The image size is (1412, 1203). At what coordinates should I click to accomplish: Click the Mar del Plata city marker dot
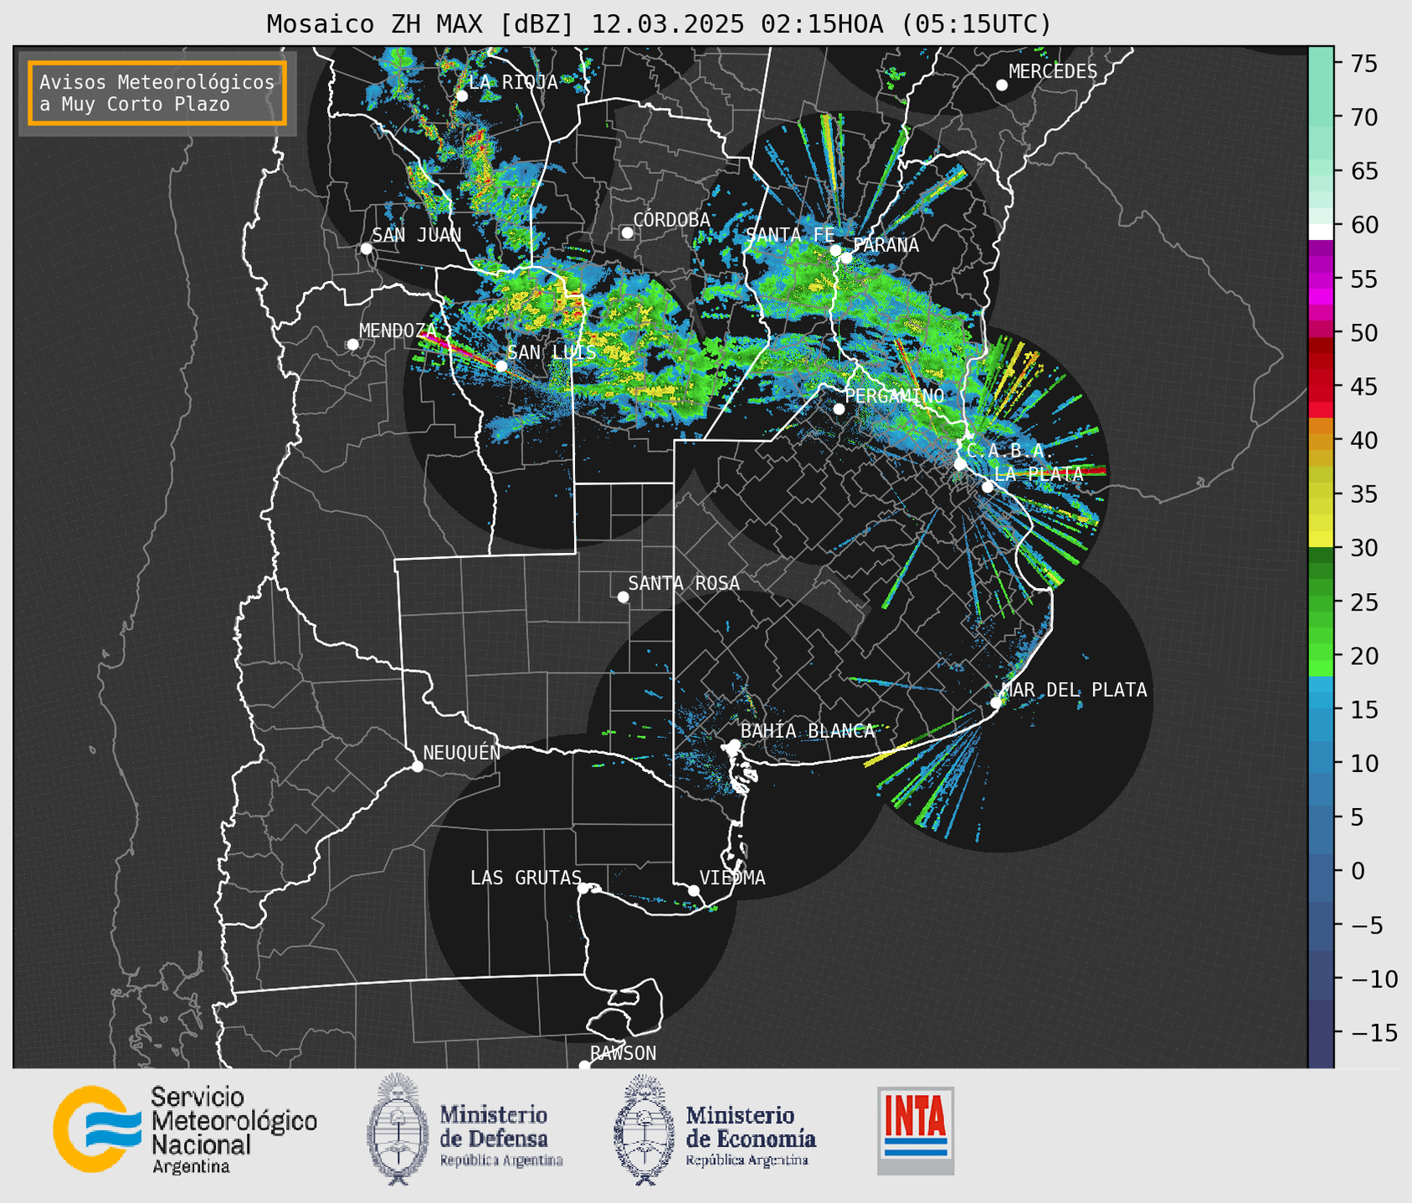click(996, 703)
